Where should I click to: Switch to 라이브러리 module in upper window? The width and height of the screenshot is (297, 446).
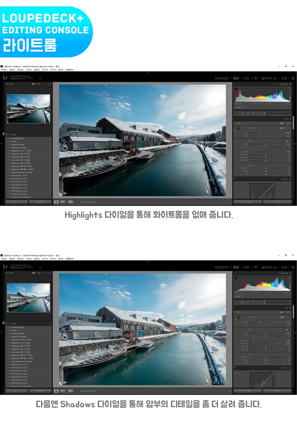click(x=221, y=78)
